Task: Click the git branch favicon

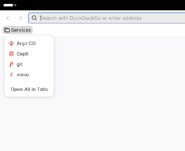Action: (x=11, y=64)
